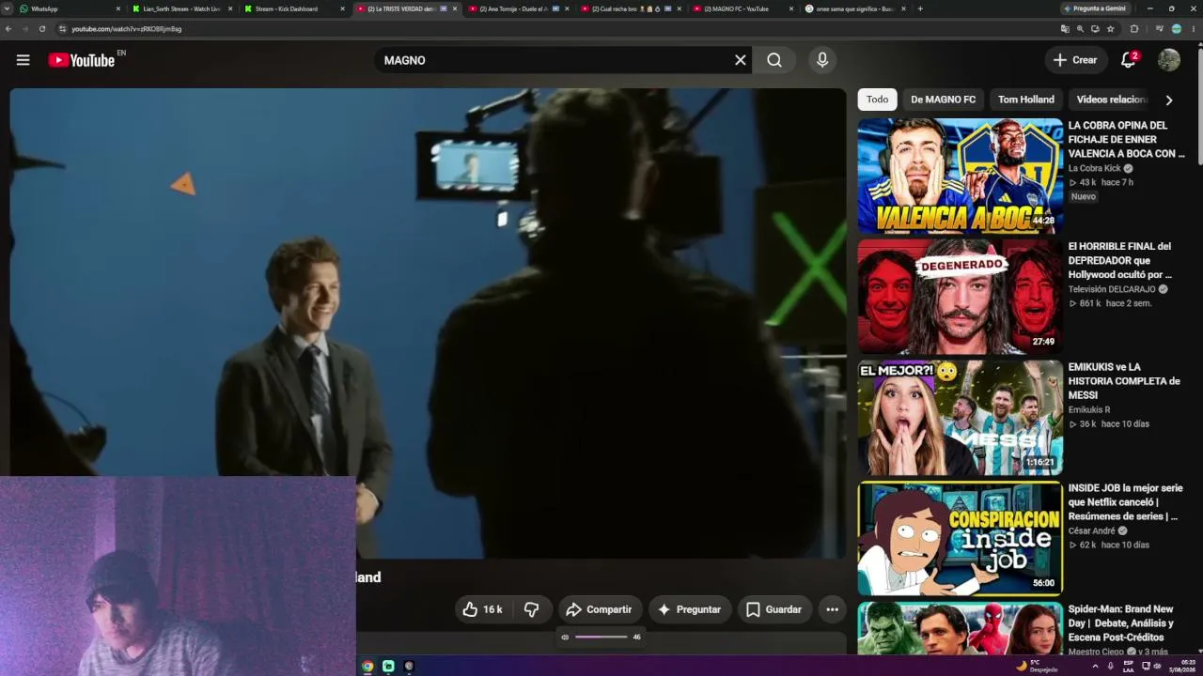Open a new browser tab
Viewport: 1203px width, 676px height.
pos(920,8)
